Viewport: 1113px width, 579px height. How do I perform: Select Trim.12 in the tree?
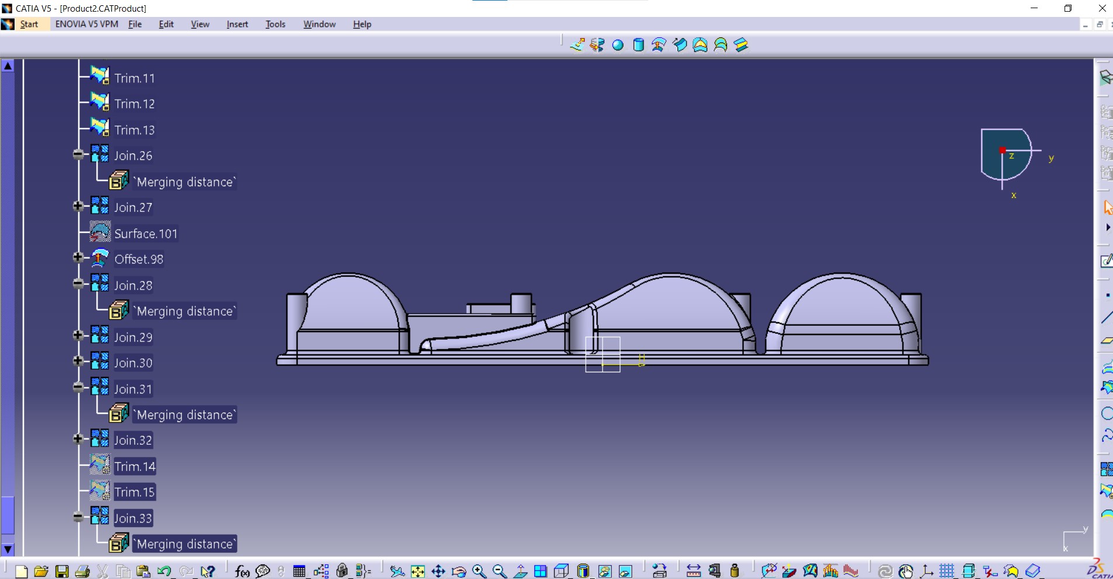134,104
